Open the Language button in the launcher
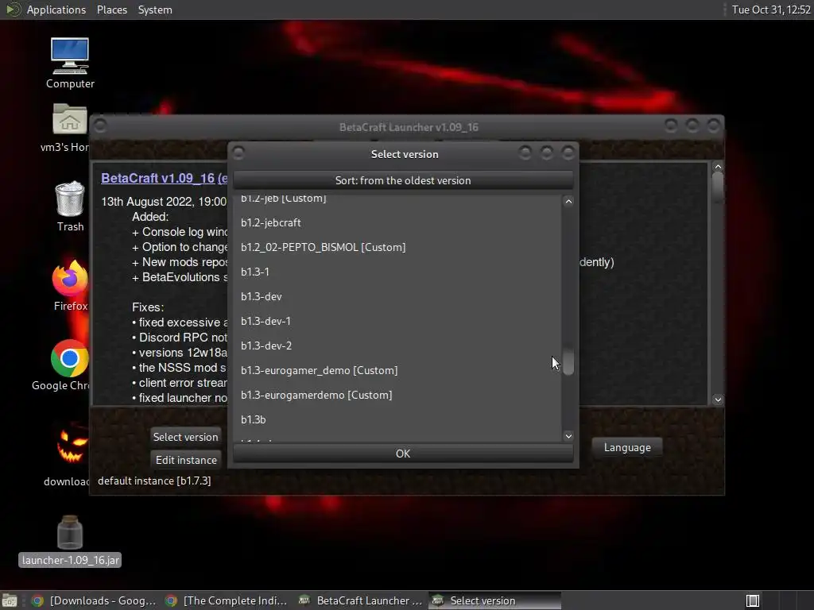The image size is (814, 610). (x=627, y=447)
